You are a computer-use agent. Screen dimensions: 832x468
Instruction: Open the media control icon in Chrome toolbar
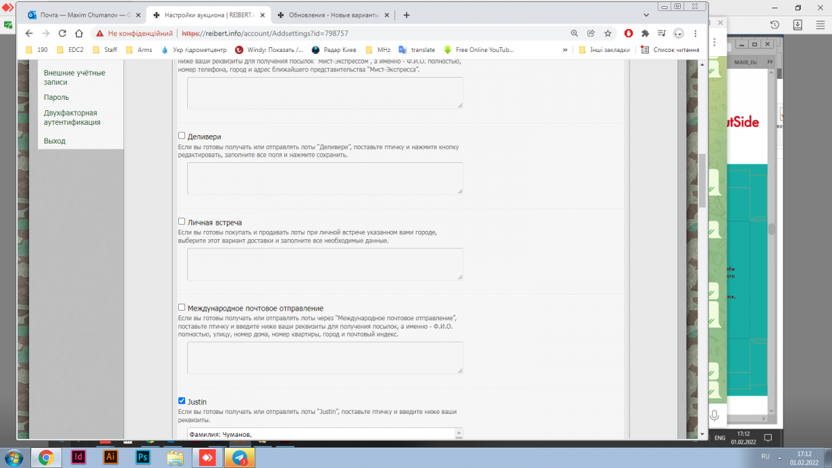pyautogui.click(x=662, y=33)
